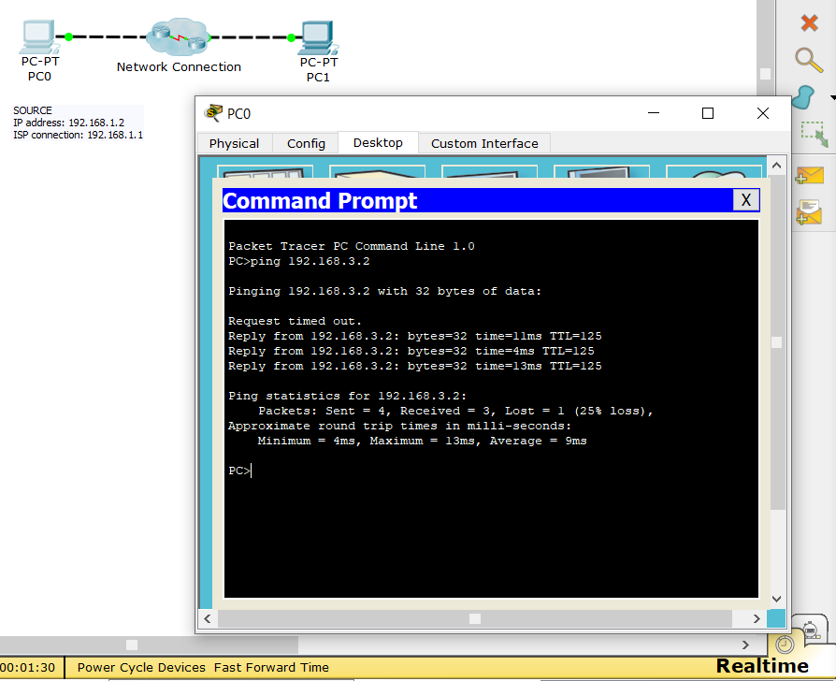Click the Realtime clock icon
The width and height of the screenshot is (836, 681).
tap(785, 645)
